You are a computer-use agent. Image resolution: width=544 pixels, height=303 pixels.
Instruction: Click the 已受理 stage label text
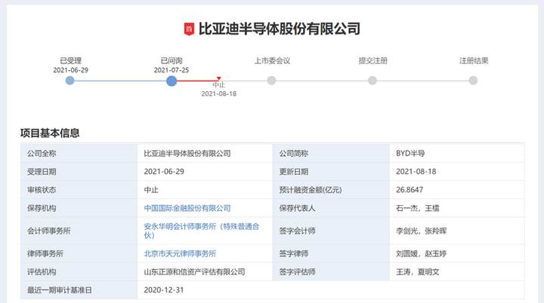[x=70, y=61]
